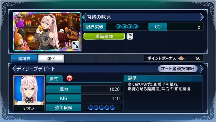The height and width of the screenshot is (122, 216).
Task: Click right arrow beside オート魔鏡技詳細
Action: pos(202,69)
